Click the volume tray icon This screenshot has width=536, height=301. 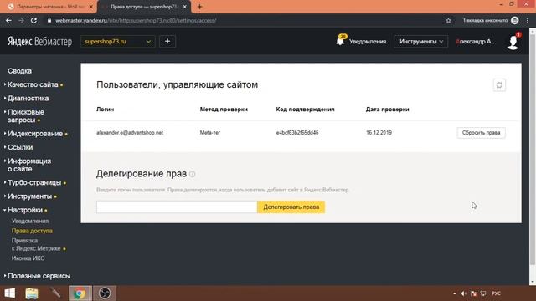[464, 293]
